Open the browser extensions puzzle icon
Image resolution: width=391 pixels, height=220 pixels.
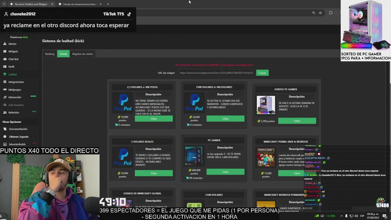[x=331, y=13]
